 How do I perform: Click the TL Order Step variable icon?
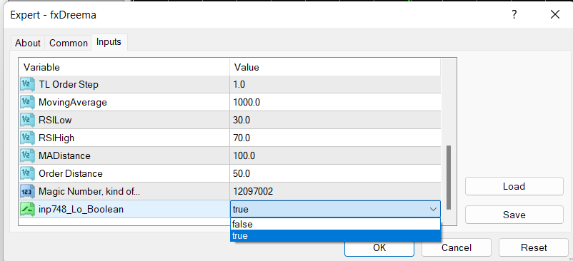27,85
